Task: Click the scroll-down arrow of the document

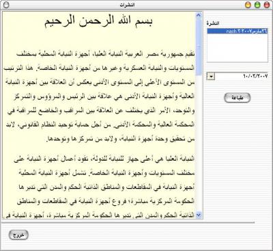Action: (199, 215)
